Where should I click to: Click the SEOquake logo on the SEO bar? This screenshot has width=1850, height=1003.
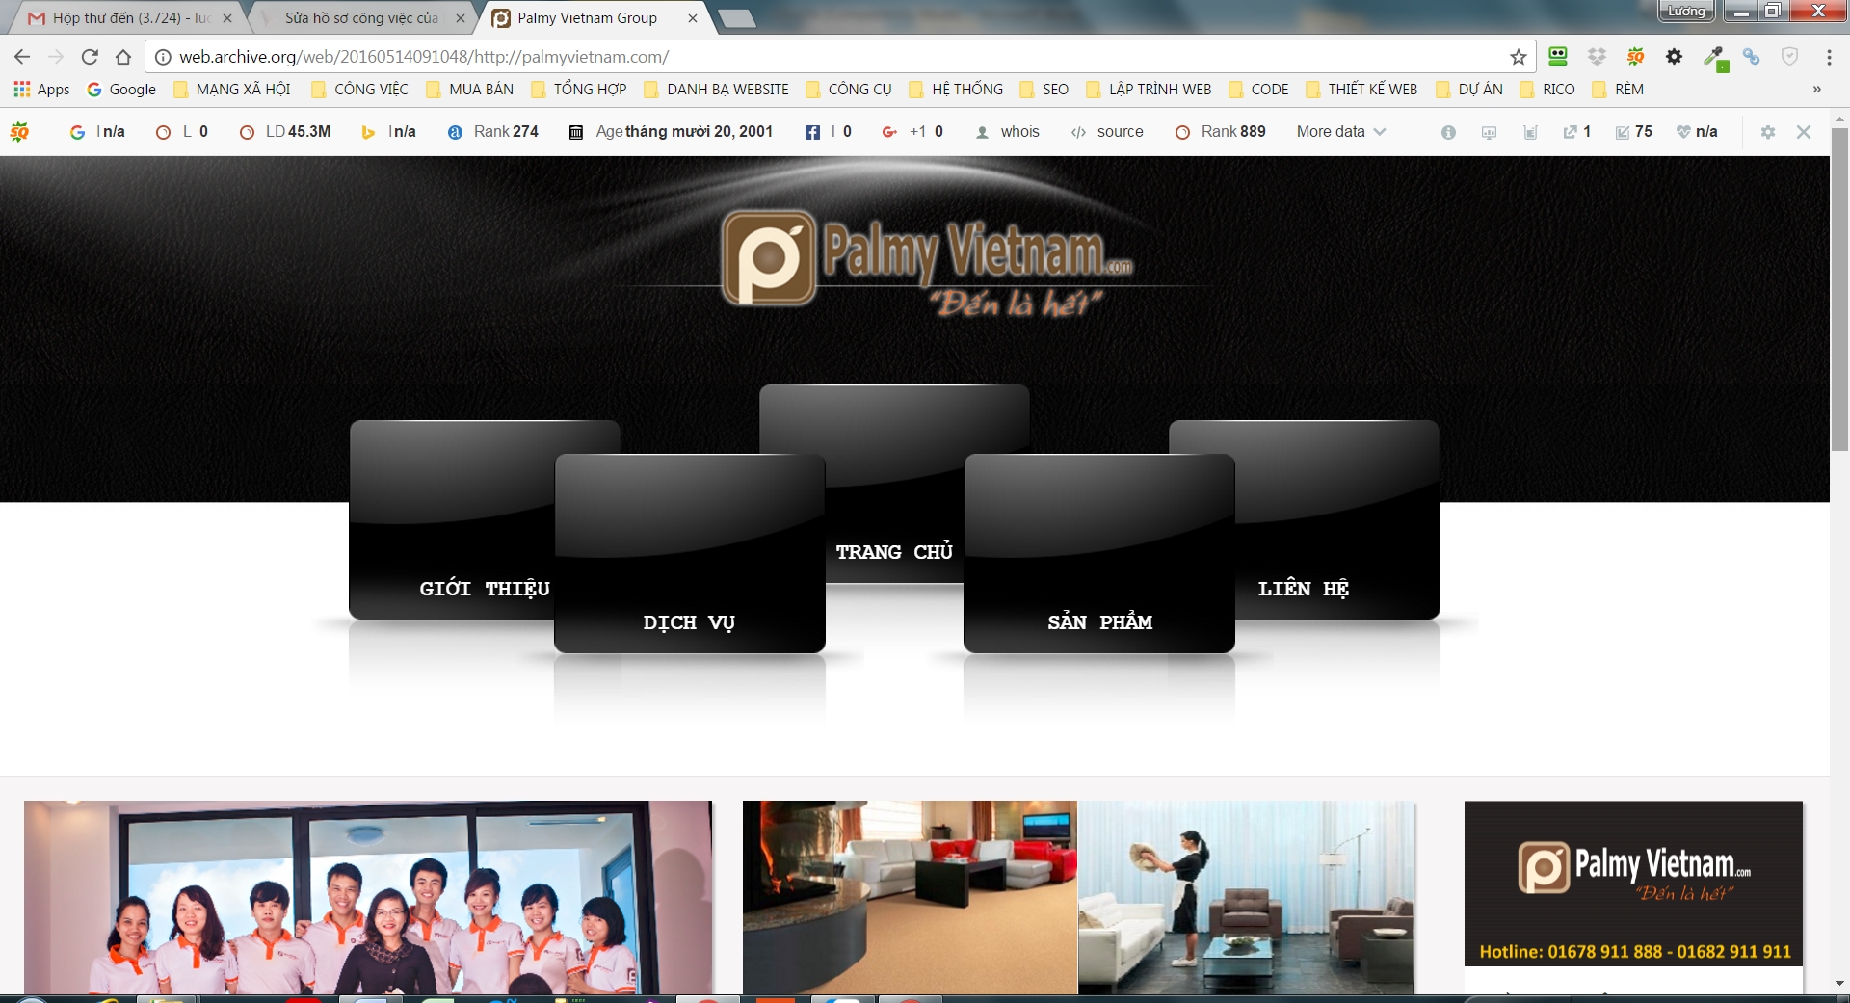pyautogui.click(x=19, y=132)
